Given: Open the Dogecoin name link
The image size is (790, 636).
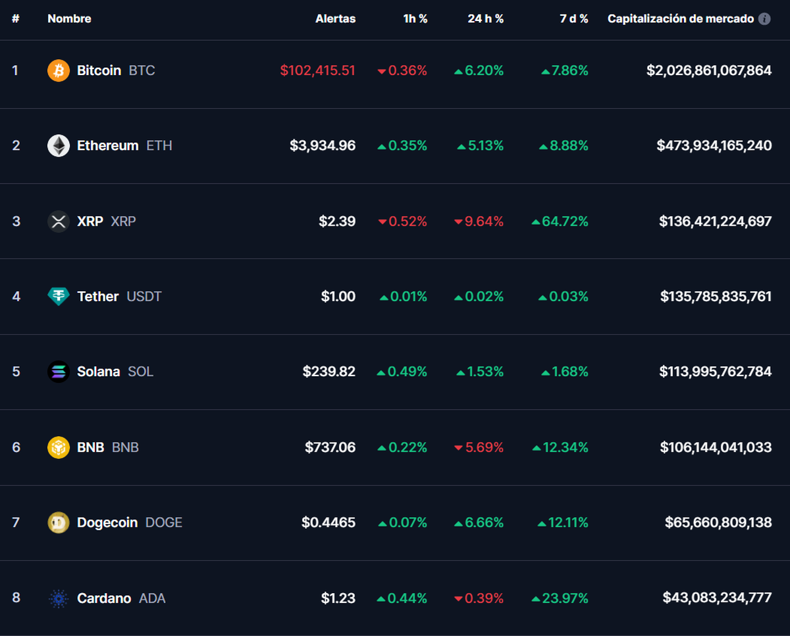Looking at the screenshot, I should pyautogui.click(x=107, y=523).
